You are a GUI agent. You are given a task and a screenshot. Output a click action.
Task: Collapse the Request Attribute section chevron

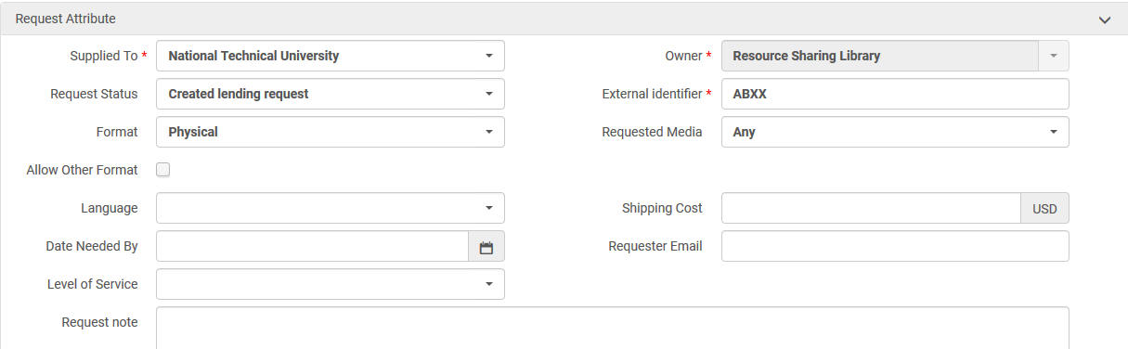click(1105, 19)
